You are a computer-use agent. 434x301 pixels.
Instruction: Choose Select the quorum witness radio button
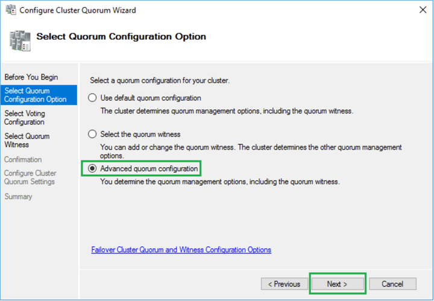click(92, 134)
